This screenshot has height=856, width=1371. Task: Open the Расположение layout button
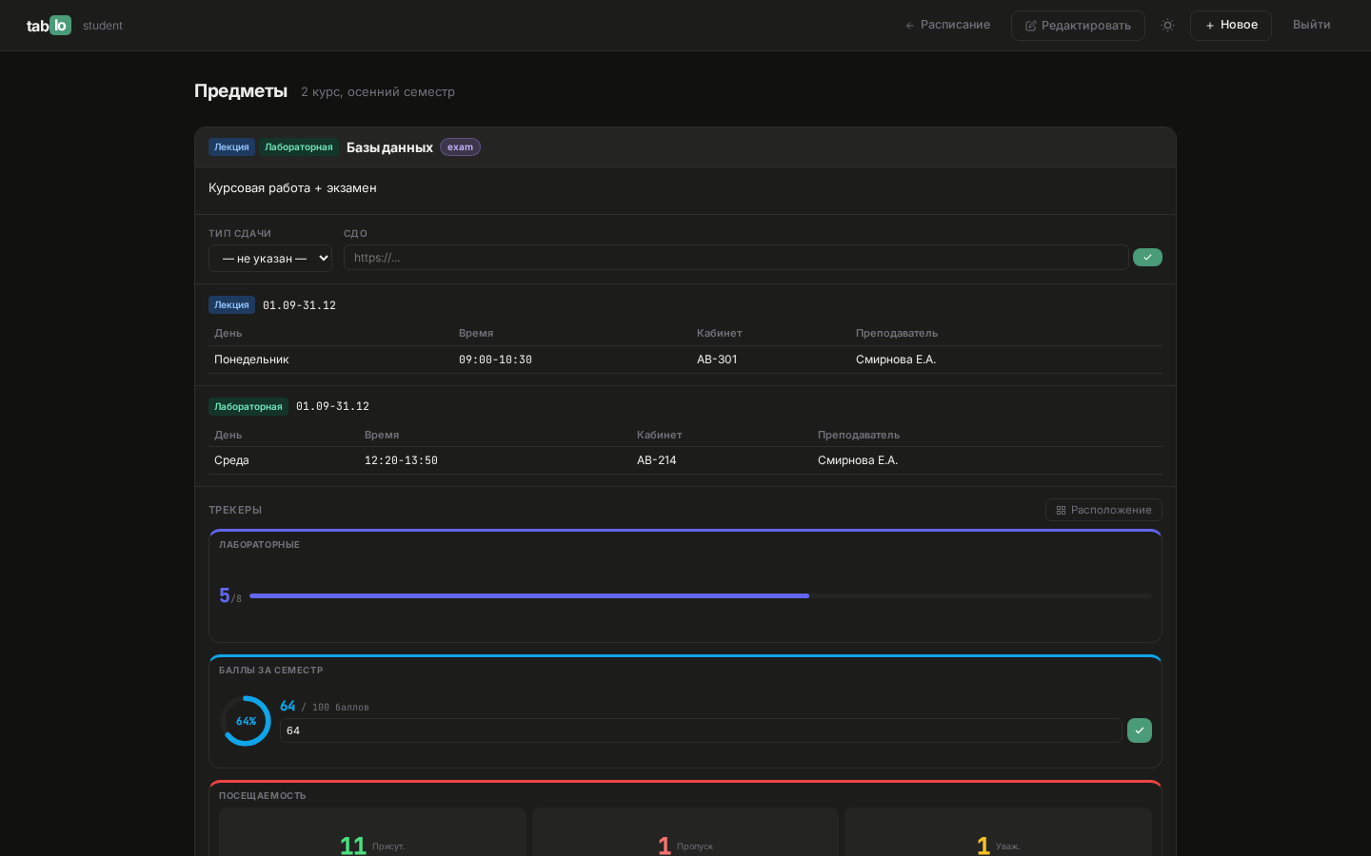(x=1103, y=510)
